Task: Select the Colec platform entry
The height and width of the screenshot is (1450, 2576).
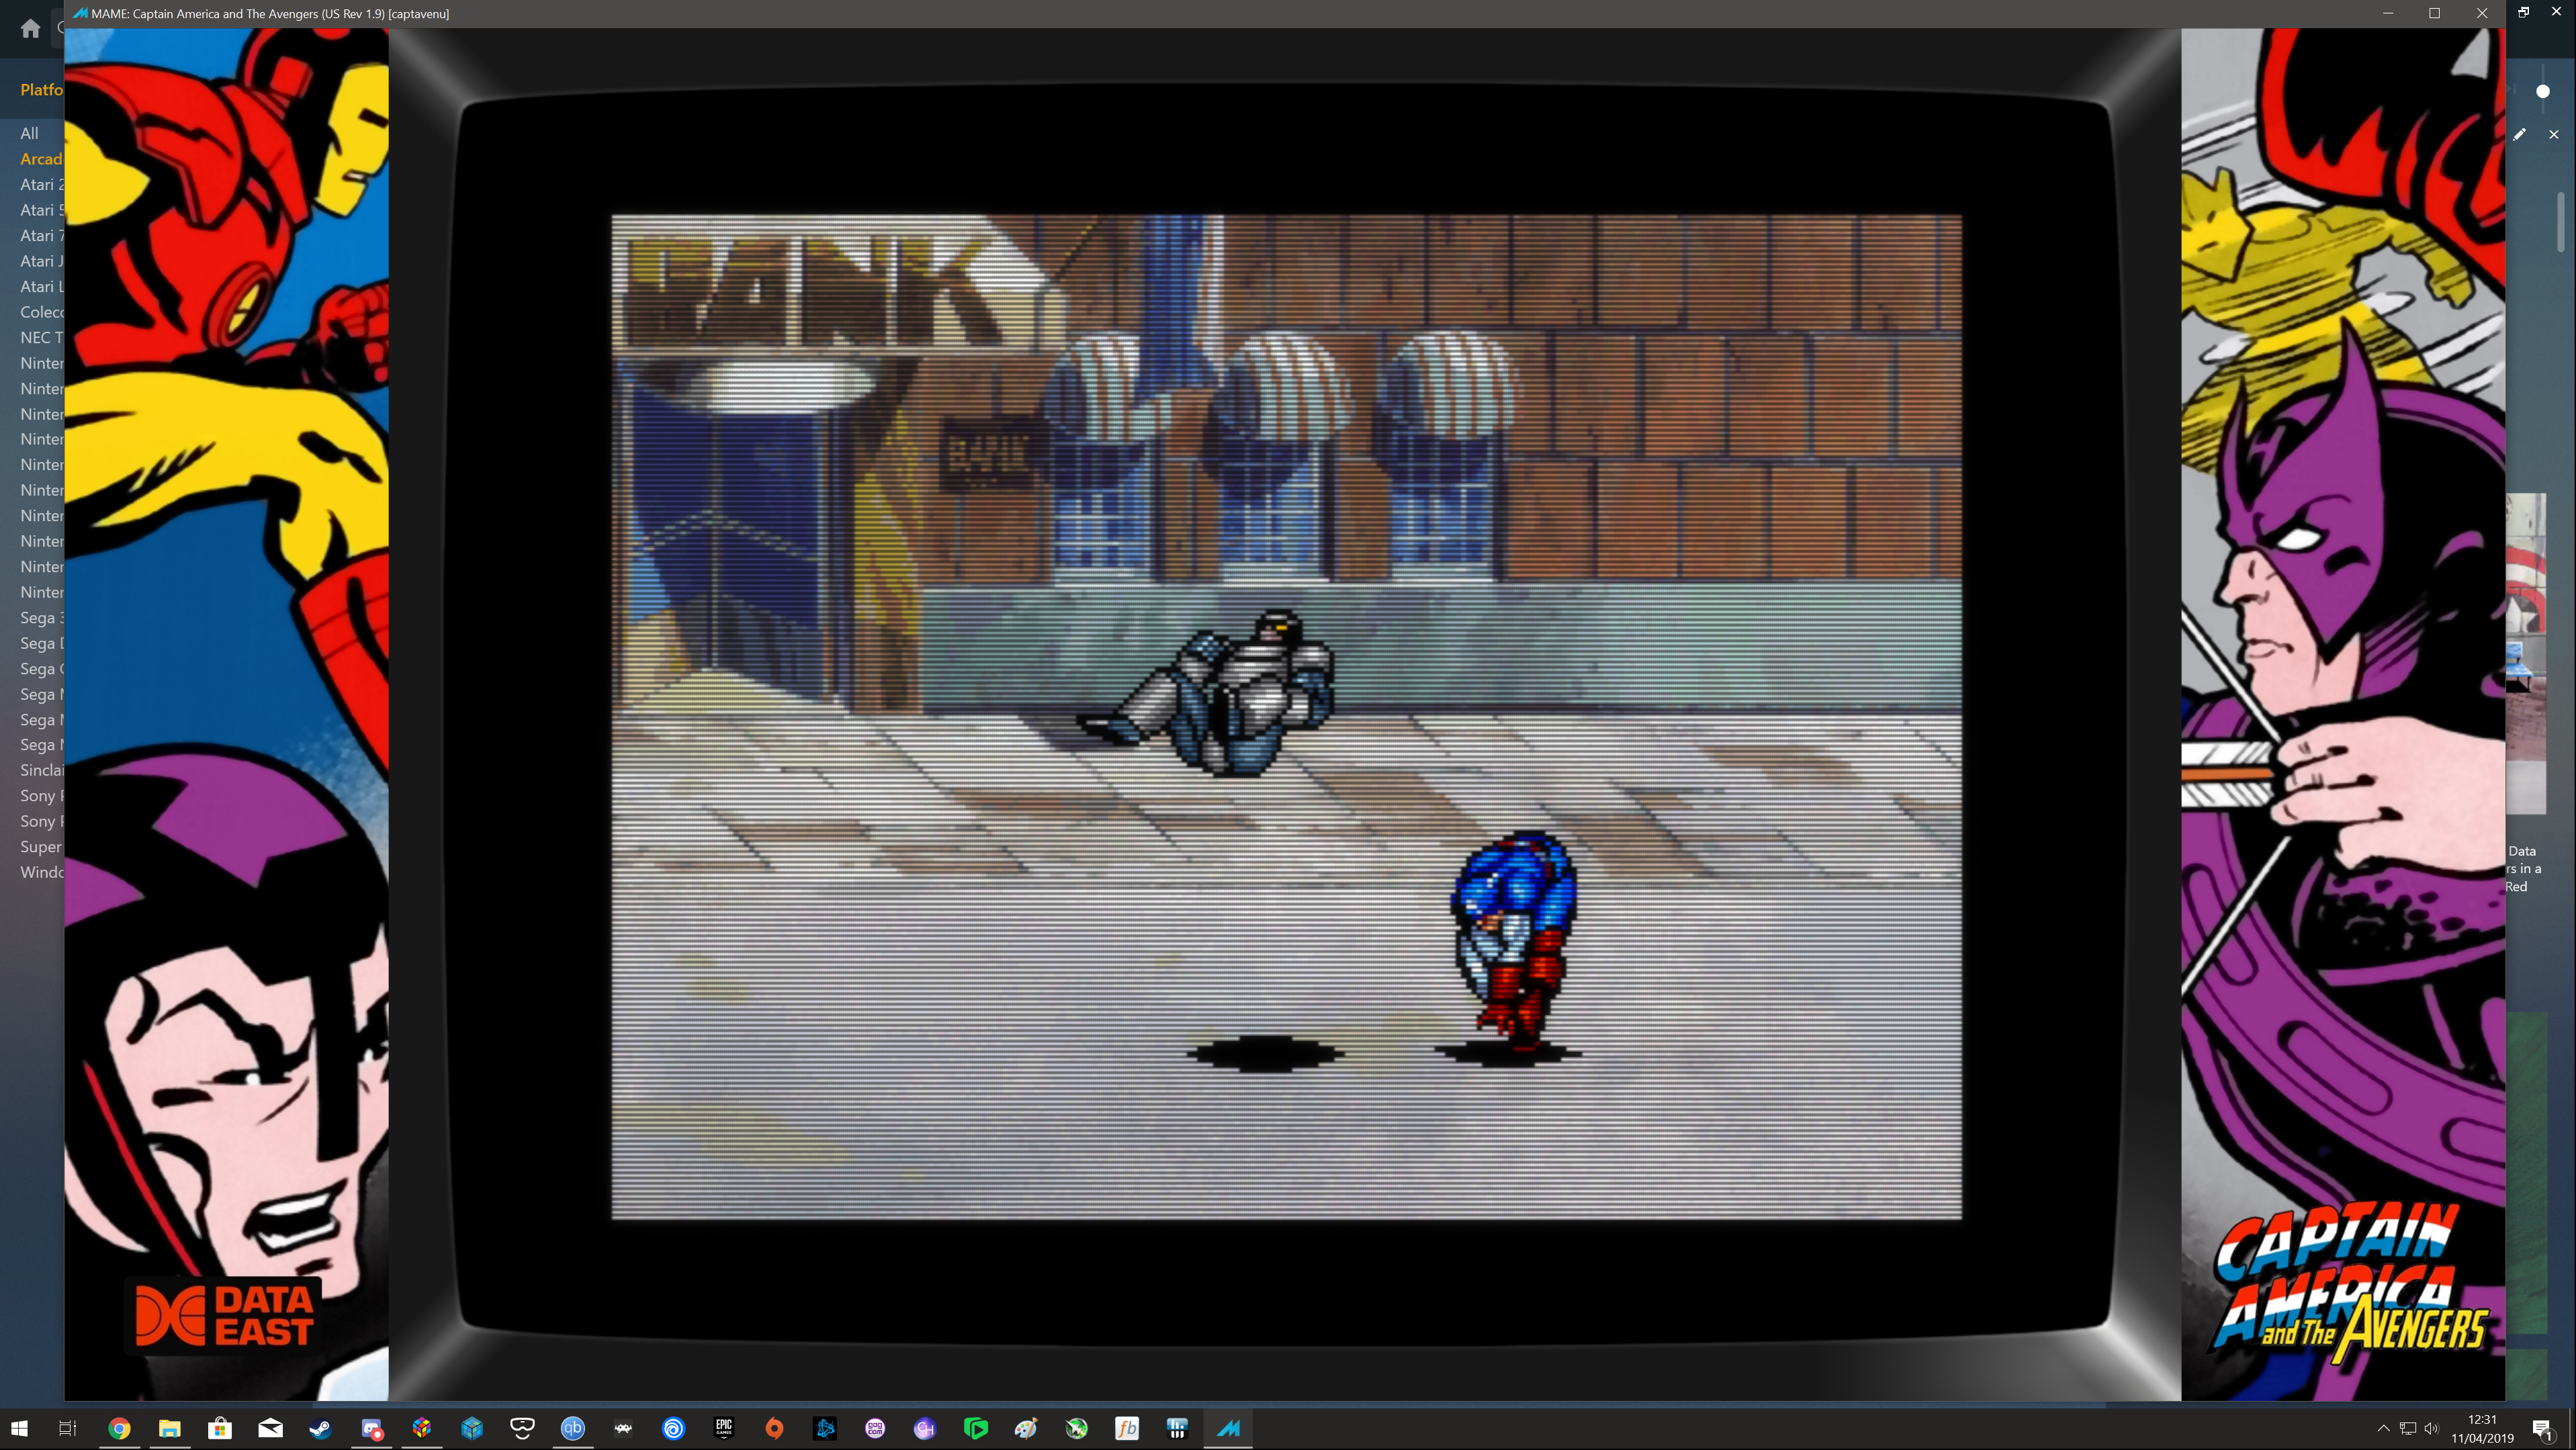Action: point(41,312)
